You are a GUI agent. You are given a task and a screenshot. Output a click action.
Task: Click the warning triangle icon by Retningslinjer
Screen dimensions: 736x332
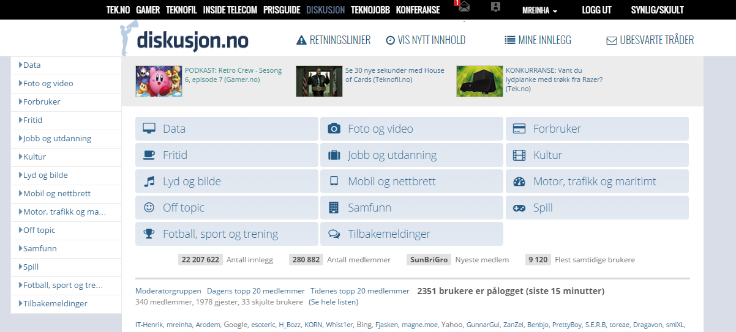click(301, 40)
